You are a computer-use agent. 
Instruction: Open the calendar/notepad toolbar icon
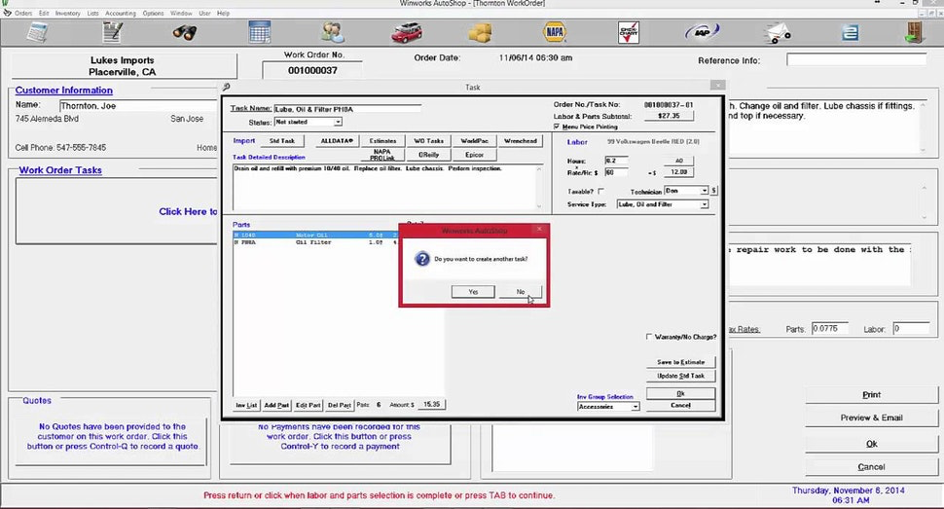coord(37,31)
